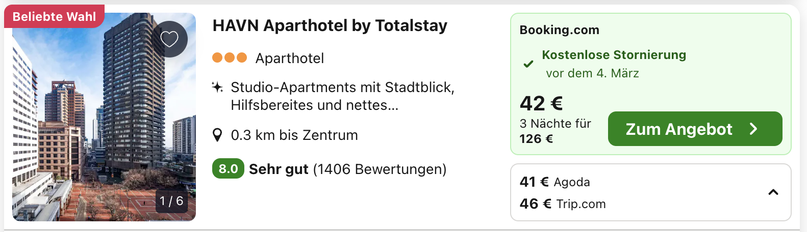Click the green free-cancellation checkmark
807x232 pixels.
528,64
